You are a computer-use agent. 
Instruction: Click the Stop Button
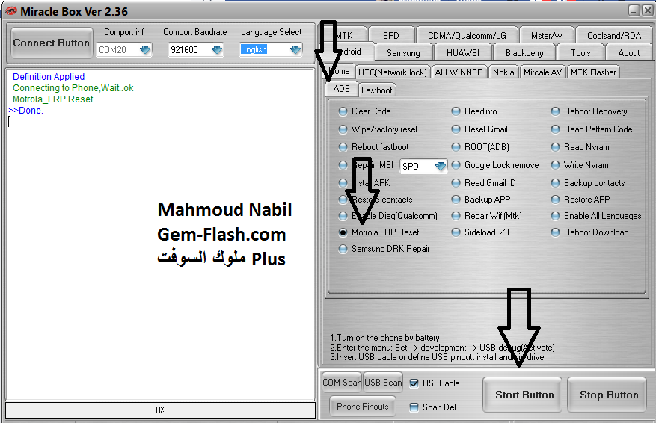click(607, 395)
